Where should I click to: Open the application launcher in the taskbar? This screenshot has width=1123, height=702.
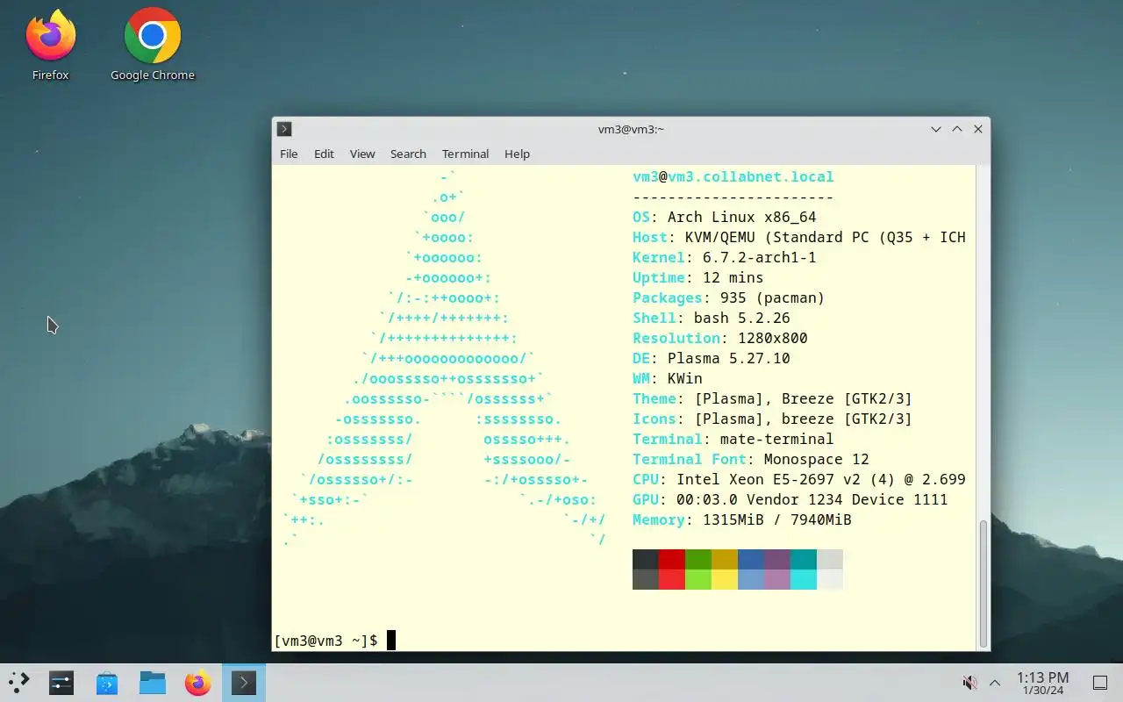coord(19,683)
